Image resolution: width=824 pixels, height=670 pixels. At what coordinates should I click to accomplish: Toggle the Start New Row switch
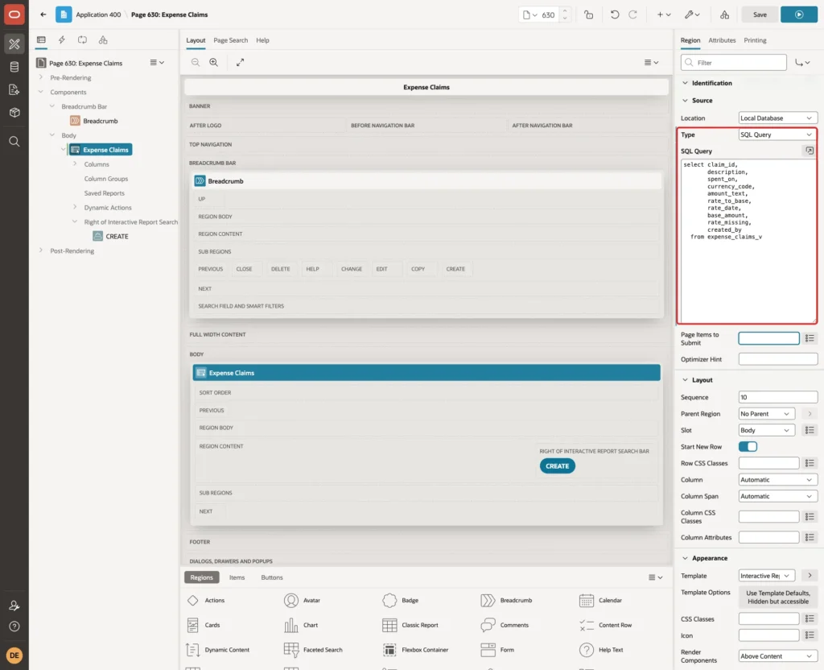tap(748, 446)
